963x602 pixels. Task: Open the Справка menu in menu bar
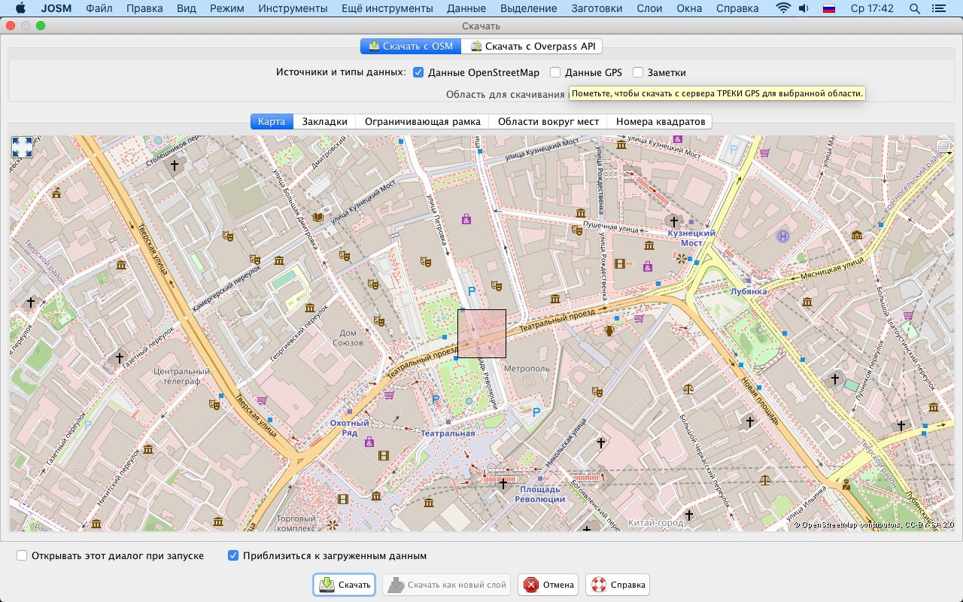(x=737, y=9)
